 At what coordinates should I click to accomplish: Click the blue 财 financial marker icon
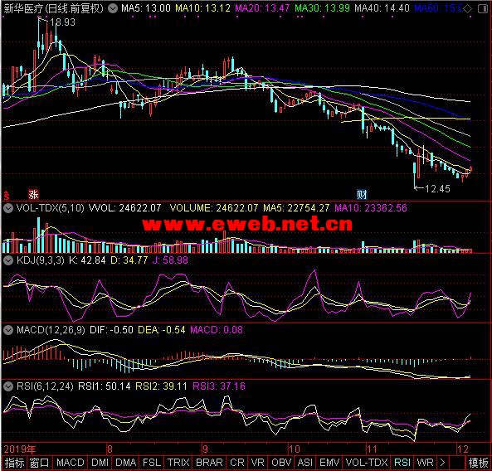362,194
